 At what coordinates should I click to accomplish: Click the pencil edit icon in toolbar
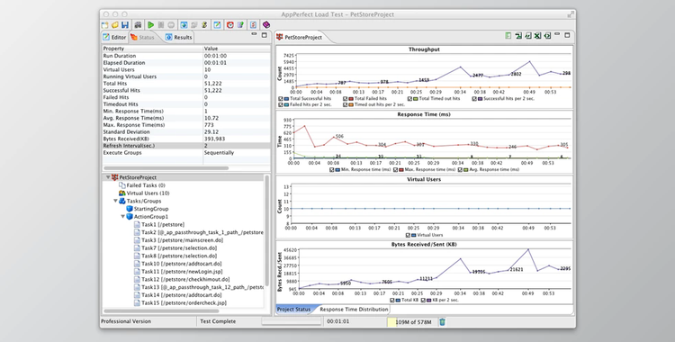click(218, 25)
